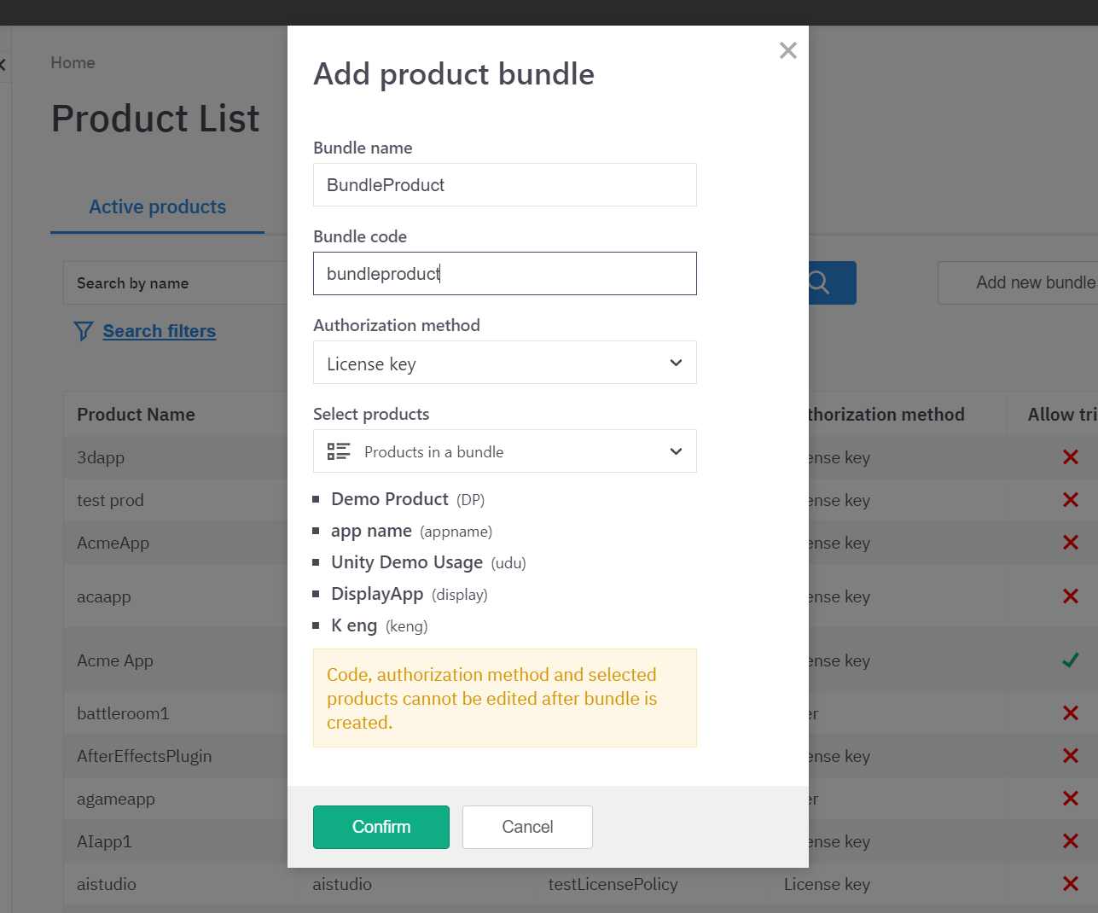
Task: Cancel the bundle creation
Action: [527, 827]
